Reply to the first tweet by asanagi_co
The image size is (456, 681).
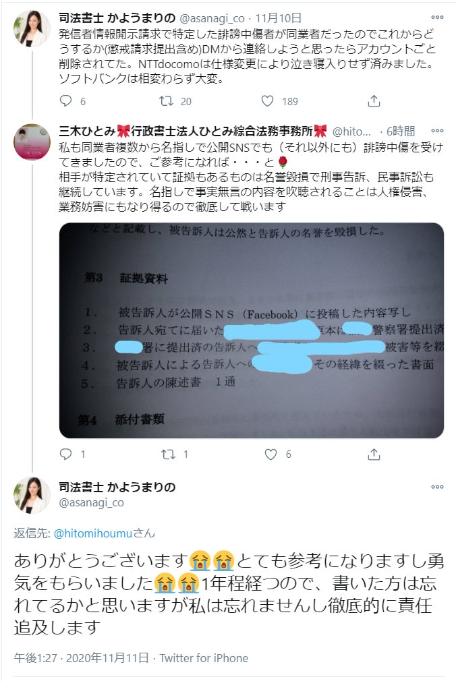click(65, 100)
